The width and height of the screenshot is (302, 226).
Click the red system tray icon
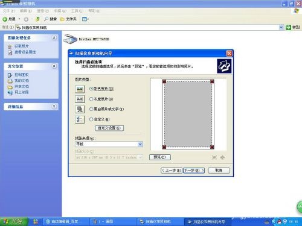279,222
